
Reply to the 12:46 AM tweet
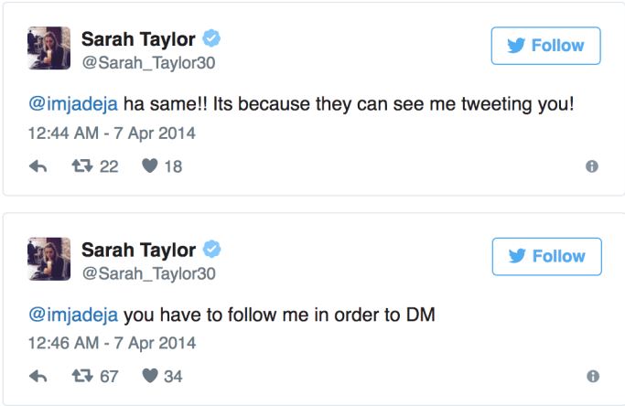click(x=38, y=376)
